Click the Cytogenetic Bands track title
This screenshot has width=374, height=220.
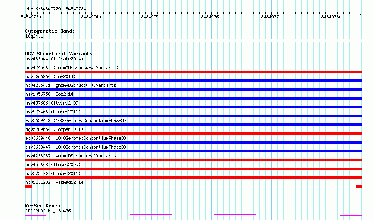point(50,31)
